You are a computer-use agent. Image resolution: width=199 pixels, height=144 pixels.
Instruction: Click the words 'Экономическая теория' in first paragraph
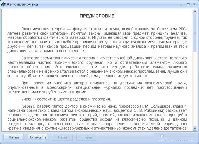(43, 29)
